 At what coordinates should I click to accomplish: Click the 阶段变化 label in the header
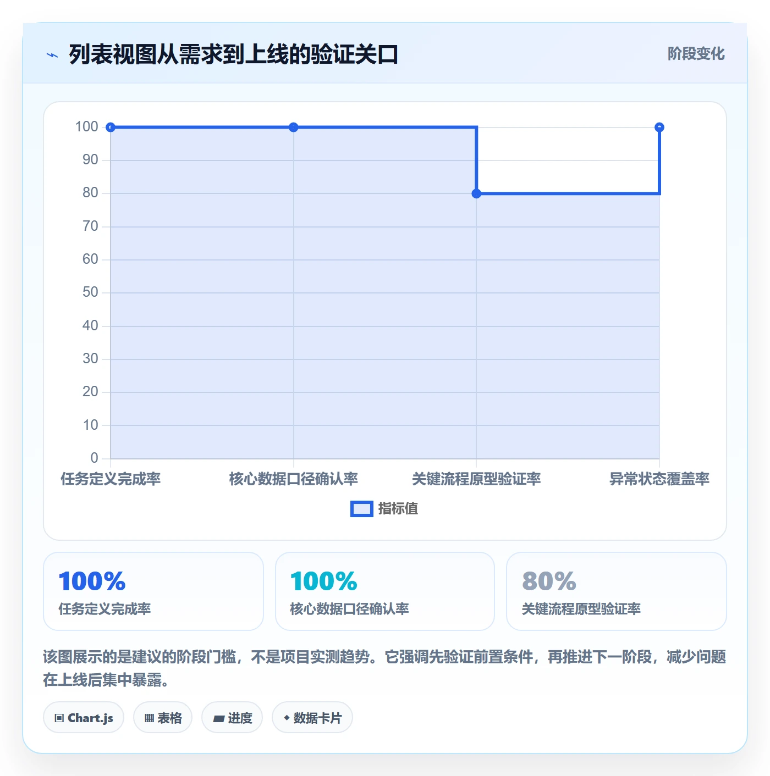696,54
